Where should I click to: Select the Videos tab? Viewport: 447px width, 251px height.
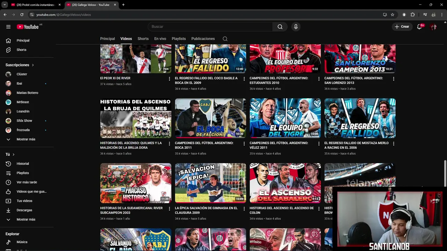coord(126,39)
